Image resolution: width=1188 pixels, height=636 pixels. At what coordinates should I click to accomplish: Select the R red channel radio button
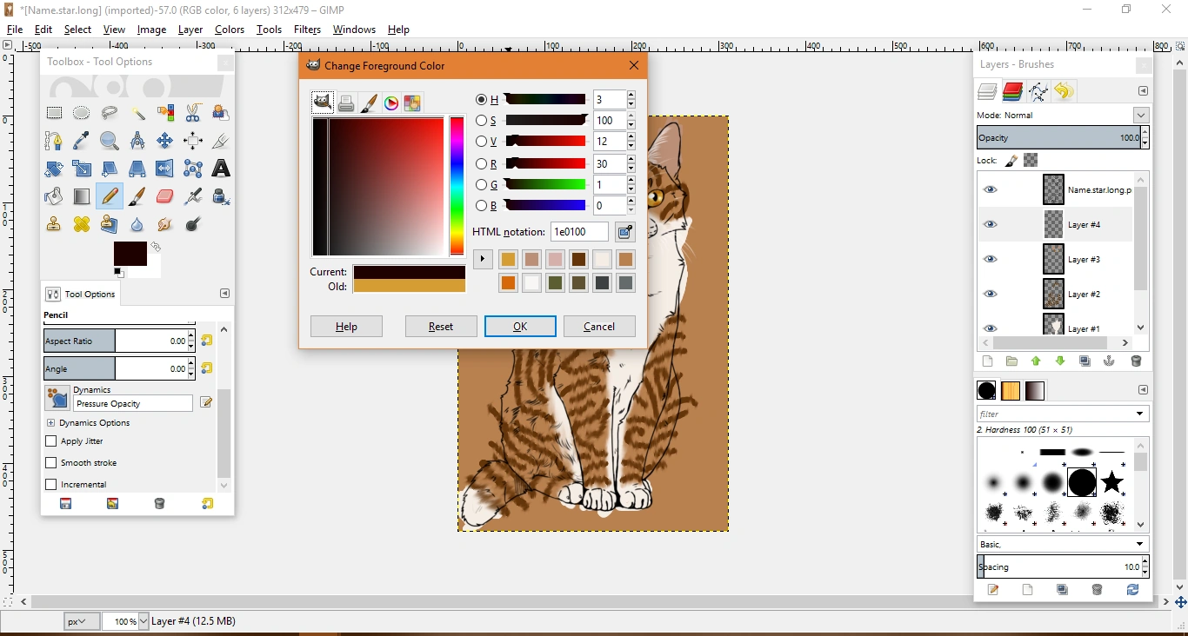[x=481, y=163]
